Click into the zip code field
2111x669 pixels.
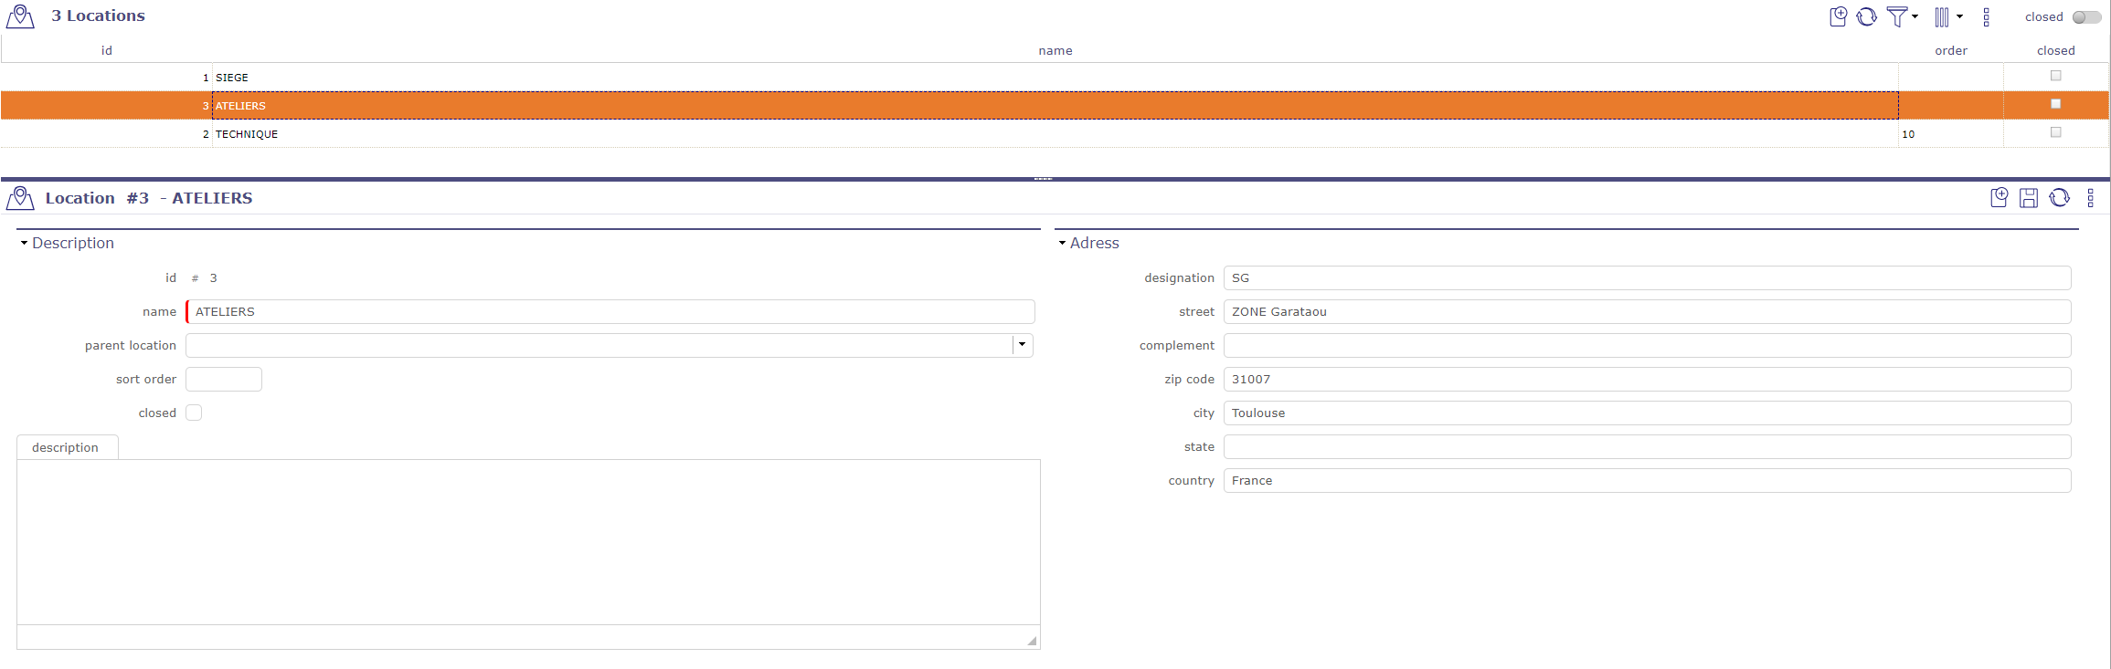coord(1646,379)
